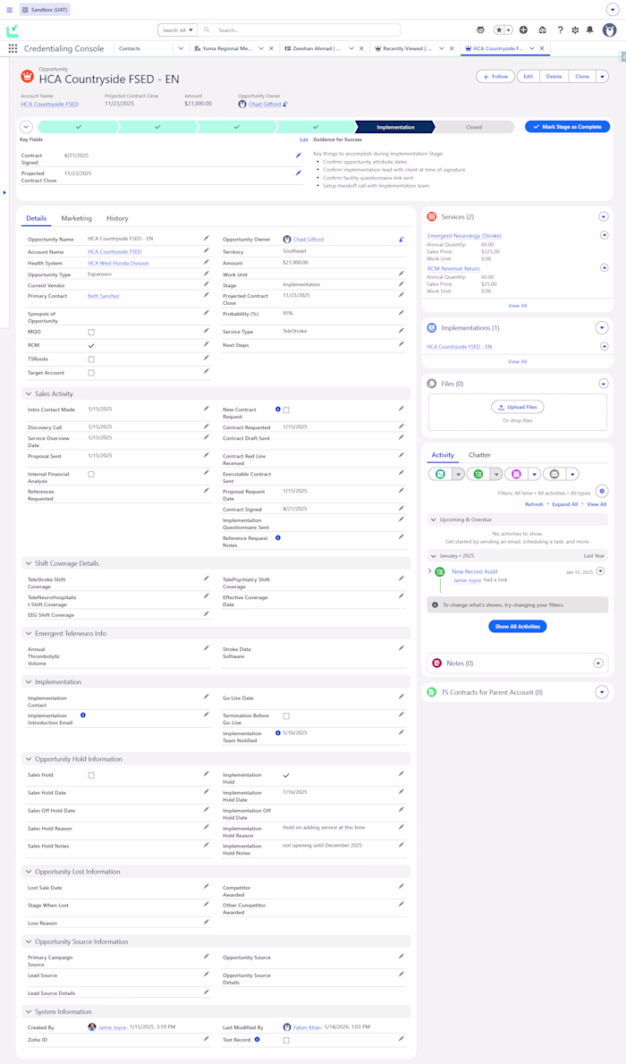The image size is (626, 1064).
Task: Toggle Termination Before Go-Live checkbox
Action: point(286,716)
